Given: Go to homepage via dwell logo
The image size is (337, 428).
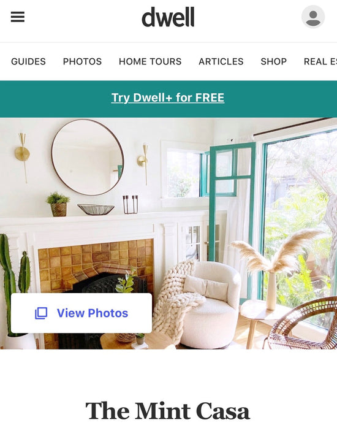Looking at the screenshot, I should pyautogui.click(x=168, y=17).
